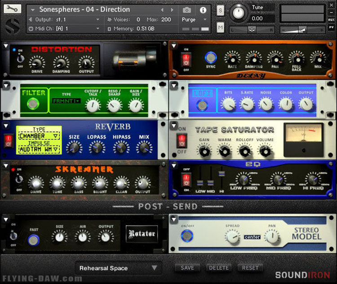Open the Output st. 1 dropdown

pos(64,20)
